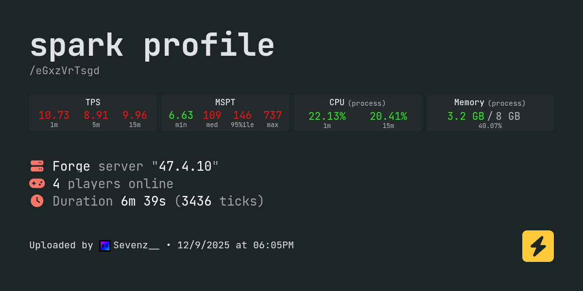Click the game controller players icon

pos(37,183)
